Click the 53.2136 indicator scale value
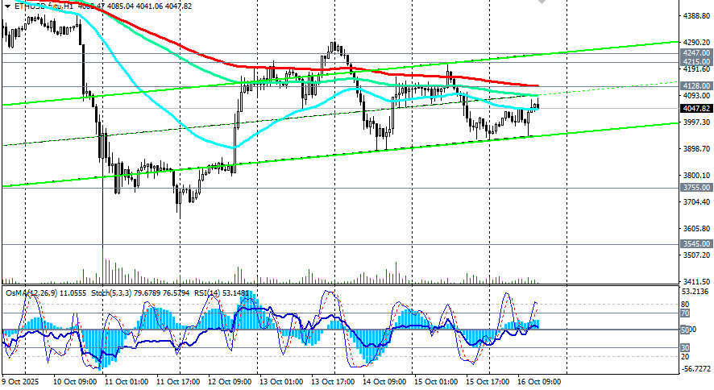 tap(695, 292)
